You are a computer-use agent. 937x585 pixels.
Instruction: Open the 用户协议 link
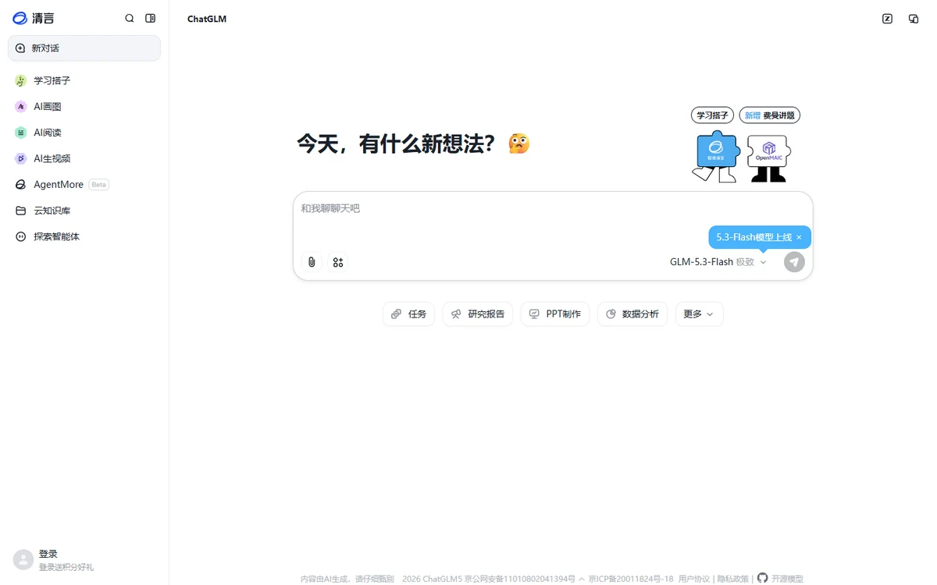694,579
